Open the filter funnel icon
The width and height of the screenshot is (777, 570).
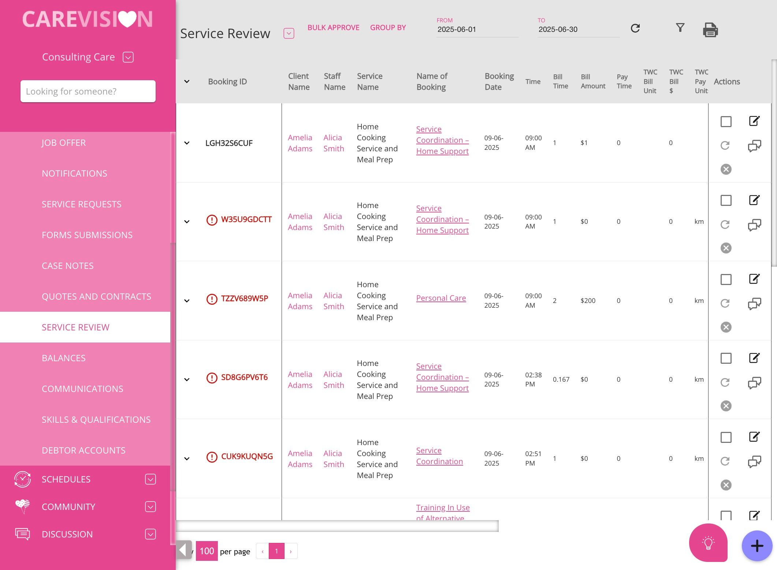pyautogui.click(x=680, y=28)
